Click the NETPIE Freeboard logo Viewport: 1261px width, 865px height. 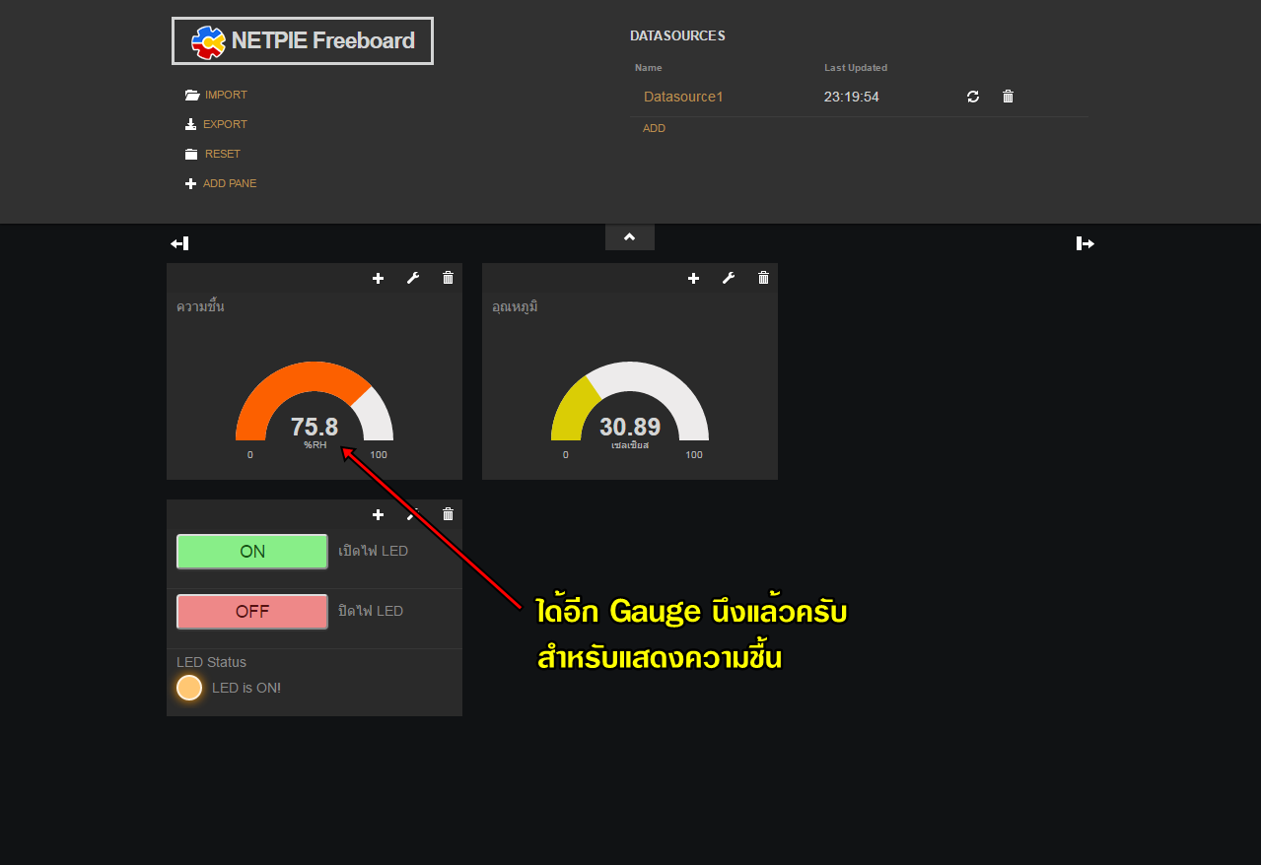[302, 40]
